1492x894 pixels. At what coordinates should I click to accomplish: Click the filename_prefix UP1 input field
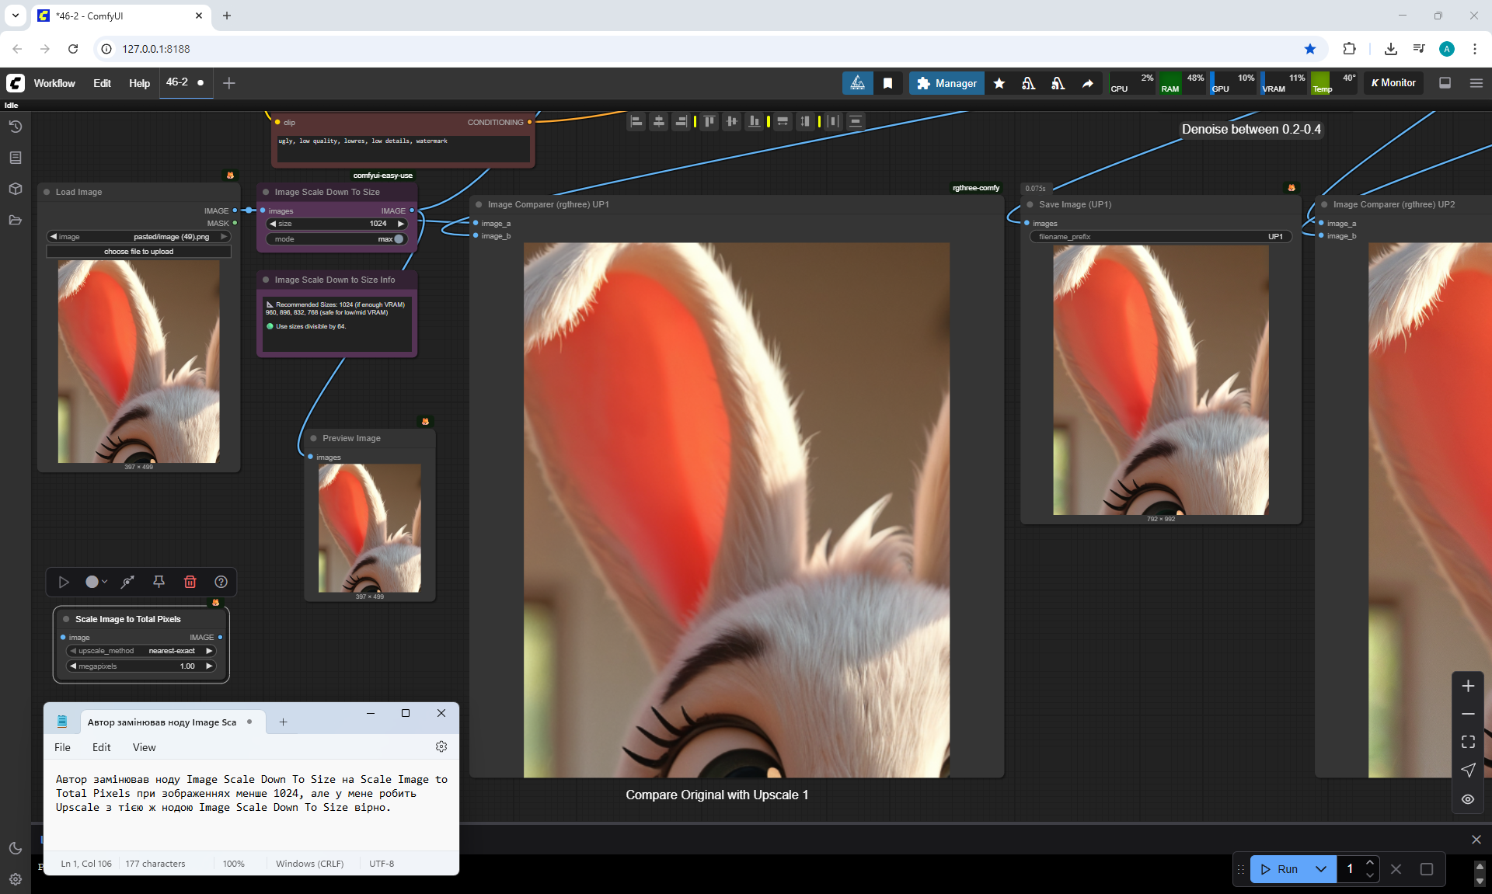coord(1159,237)
